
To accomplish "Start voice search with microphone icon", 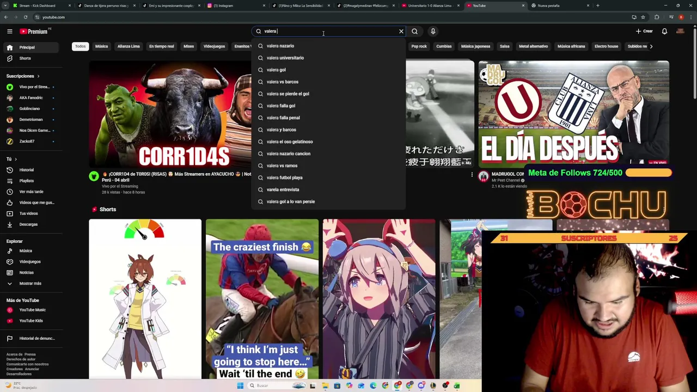I will 433,32.
